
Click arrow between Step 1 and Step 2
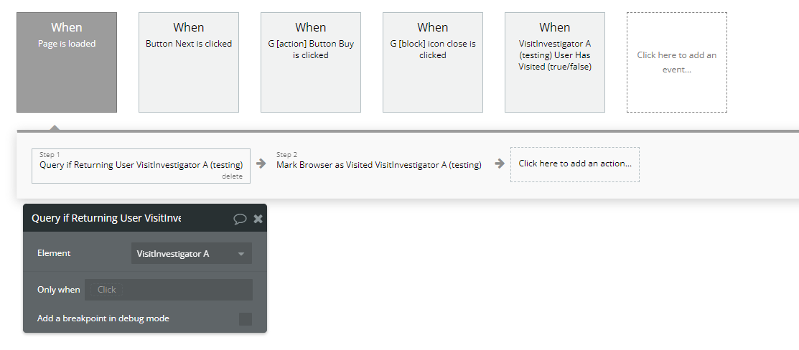tap(262, 164)
